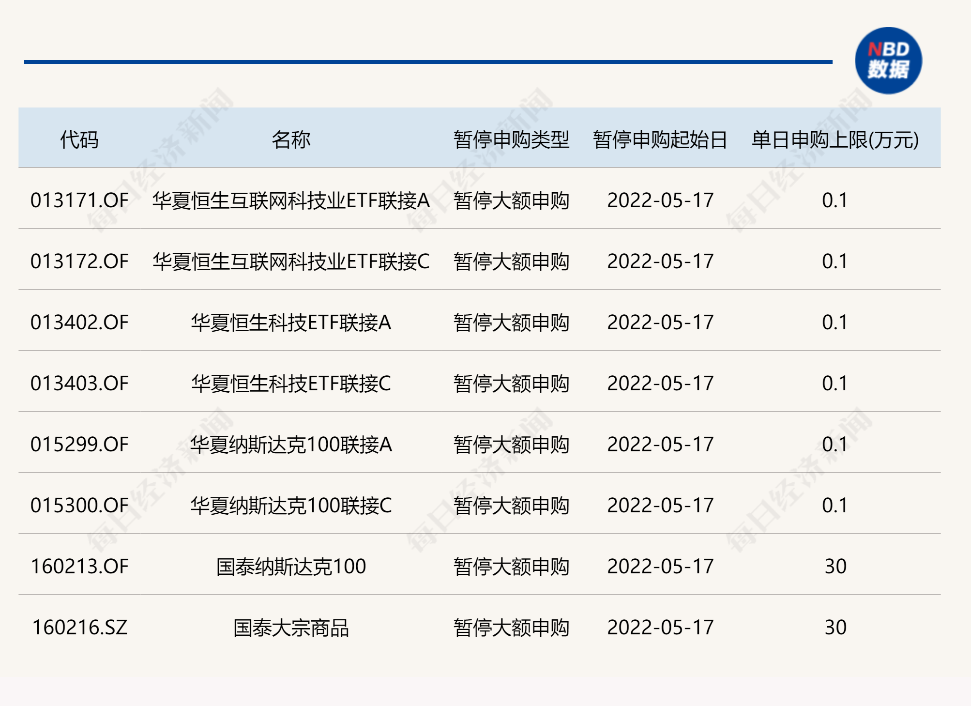Click 华夏恒生互联网科技业ETF联接C name
971x706 pixels.
click(x=291, y=261)
